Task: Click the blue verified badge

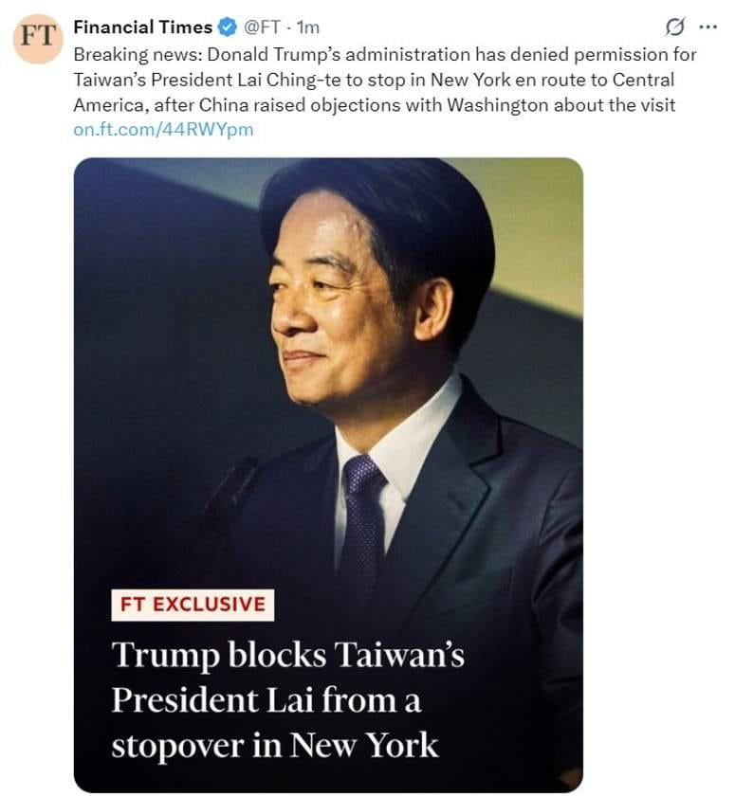Action: 229,27
